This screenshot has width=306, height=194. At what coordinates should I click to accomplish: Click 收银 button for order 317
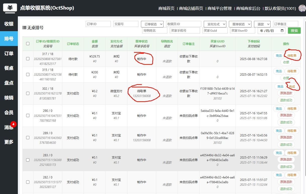tap(286, 62)
